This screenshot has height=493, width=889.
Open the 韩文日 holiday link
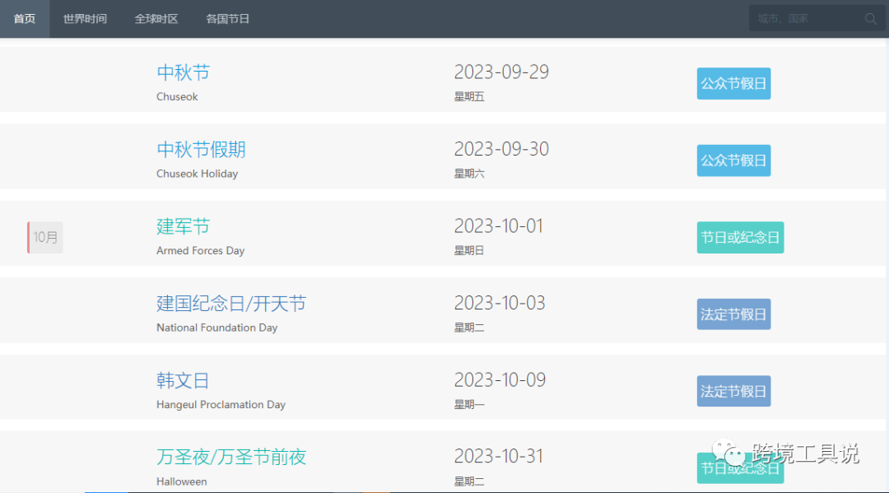(x=183, y=380)
